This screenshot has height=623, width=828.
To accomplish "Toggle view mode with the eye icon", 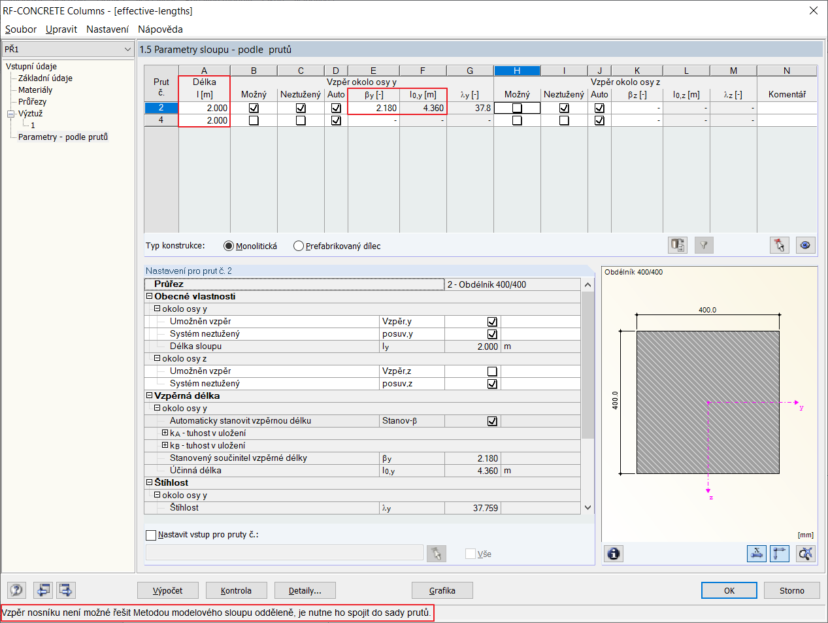I will [x=805, y=245].
